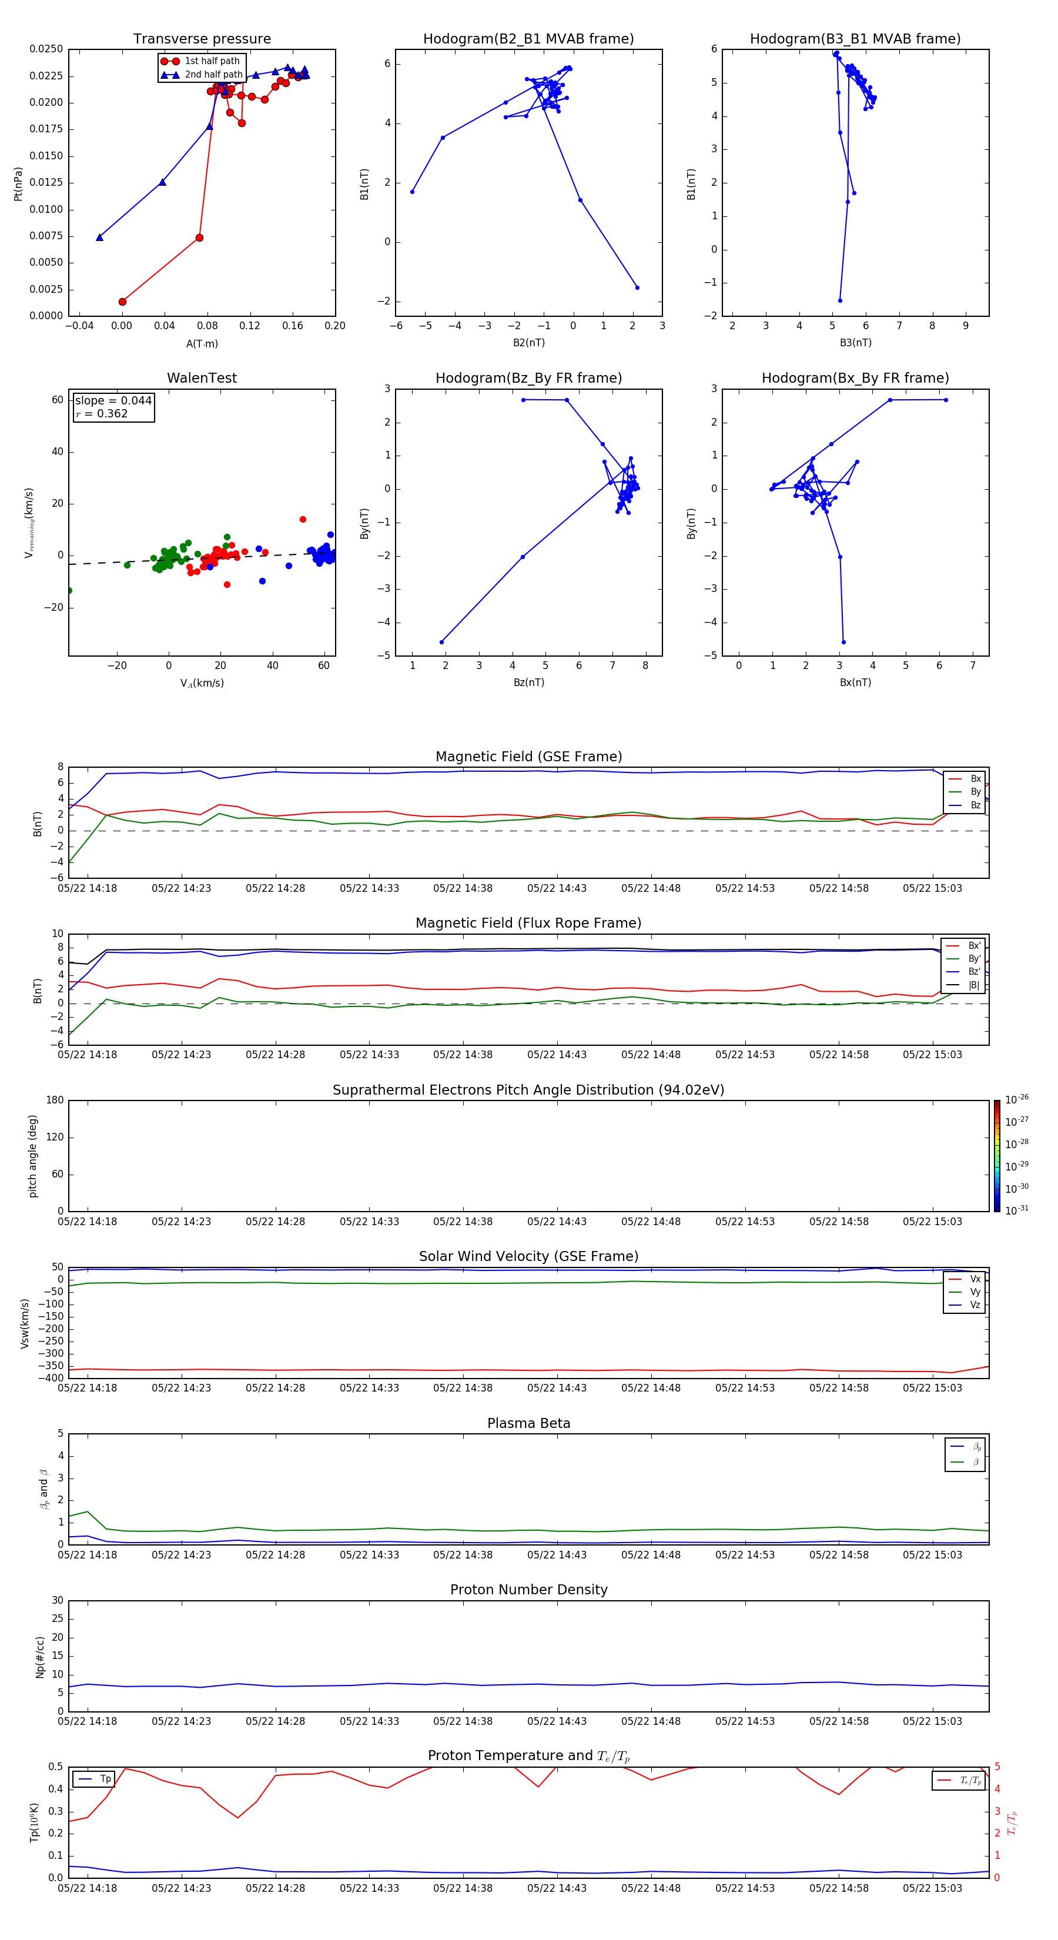1058x1940 pixels.
Task: Click the 'B2(nT)' axis label
Action: tap(528, 343)
